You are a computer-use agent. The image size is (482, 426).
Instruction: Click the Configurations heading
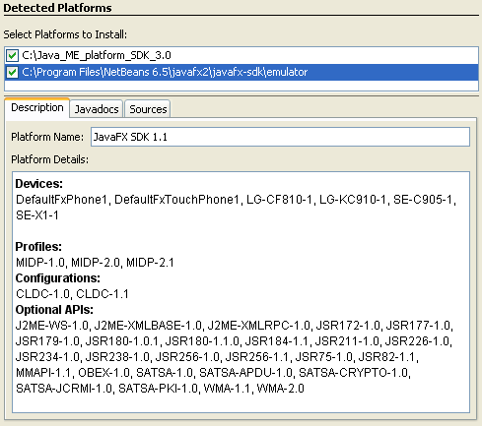pos(58,278)
